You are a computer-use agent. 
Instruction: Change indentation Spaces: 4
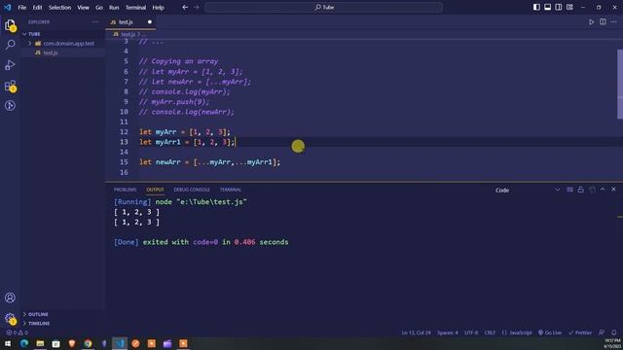(x=448, y=332)
